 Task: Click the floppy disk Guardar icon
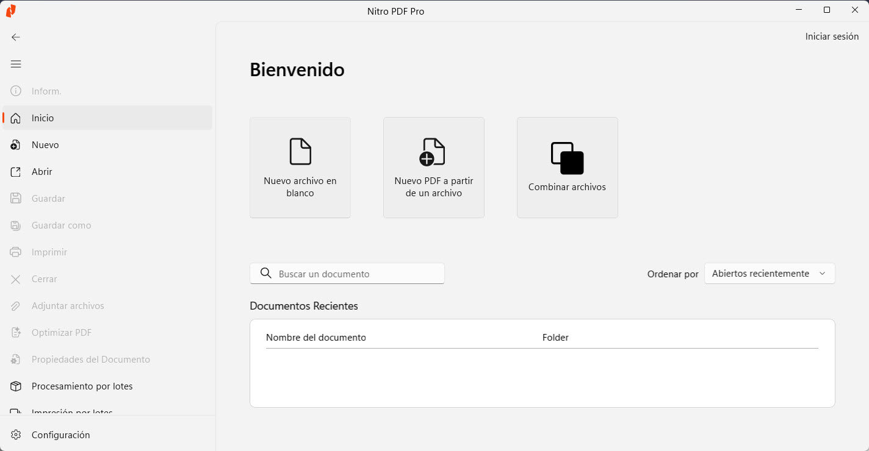(x=16, y=199)
